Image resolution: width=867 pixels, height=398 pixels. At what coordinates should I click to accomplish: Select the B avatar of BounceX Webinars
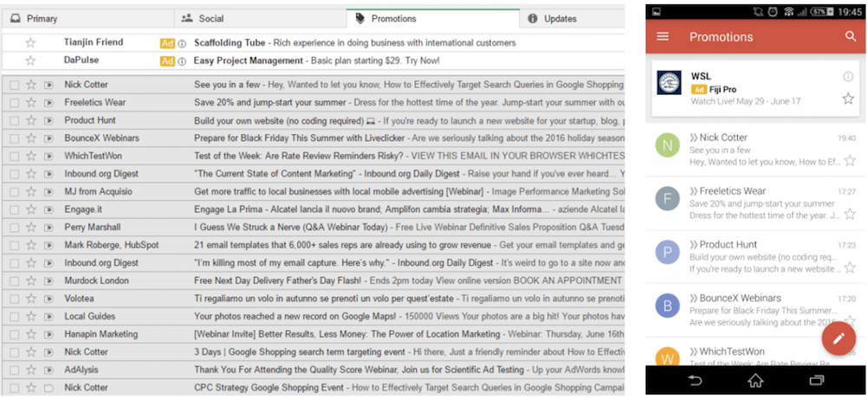pyautogui.click(x=668, y=306)
